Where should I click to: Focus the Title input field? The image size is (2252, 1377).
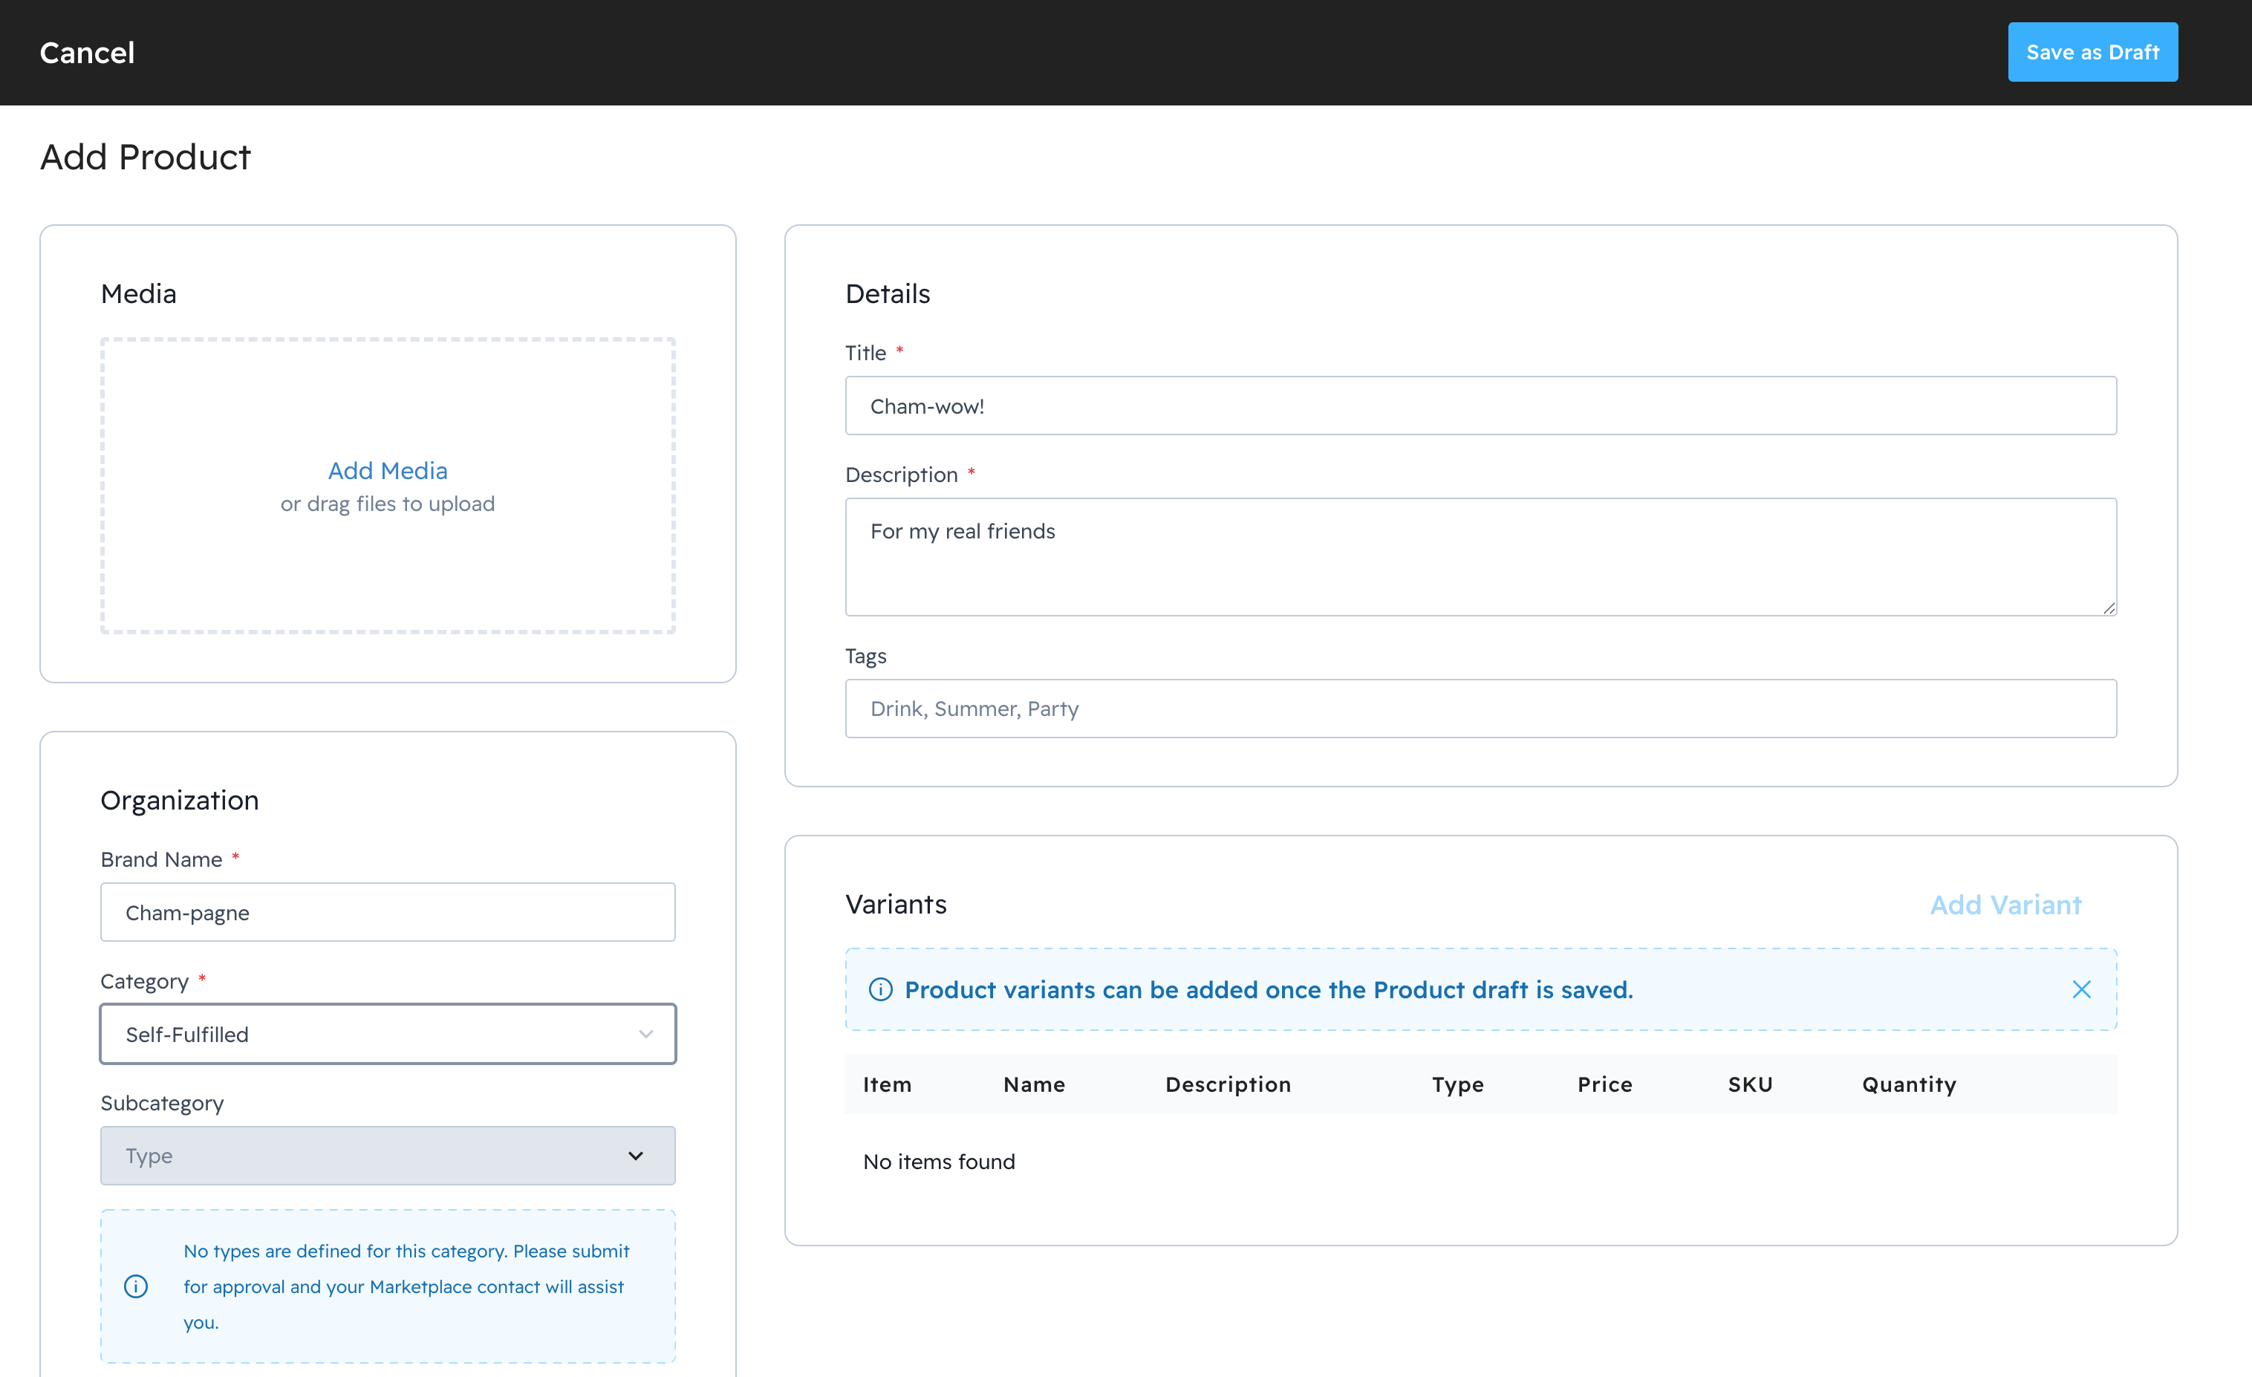1480,406
